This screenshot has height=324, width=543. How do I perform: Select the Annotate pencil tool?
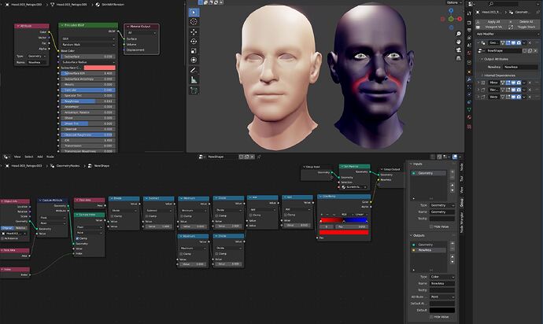(x=194, y=70)
